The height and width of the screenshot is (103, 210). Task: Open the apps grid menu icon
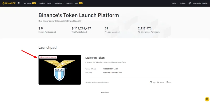click(x=19, y=3)
